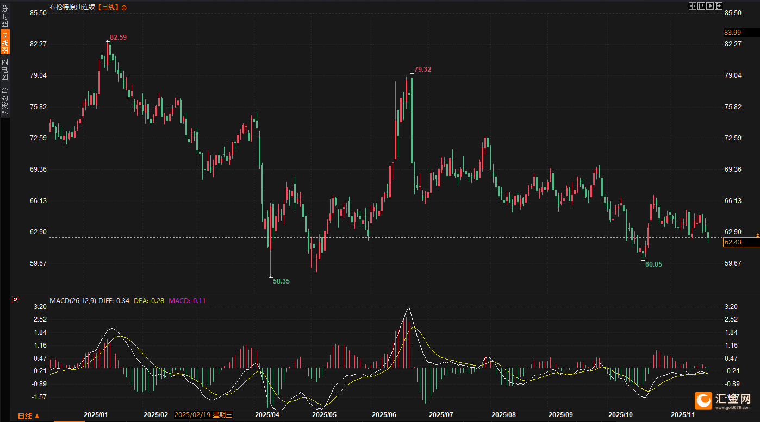
Task: Click the 2025/07 date on time axis
Action: pyautogui.click(x=441, y=415)
